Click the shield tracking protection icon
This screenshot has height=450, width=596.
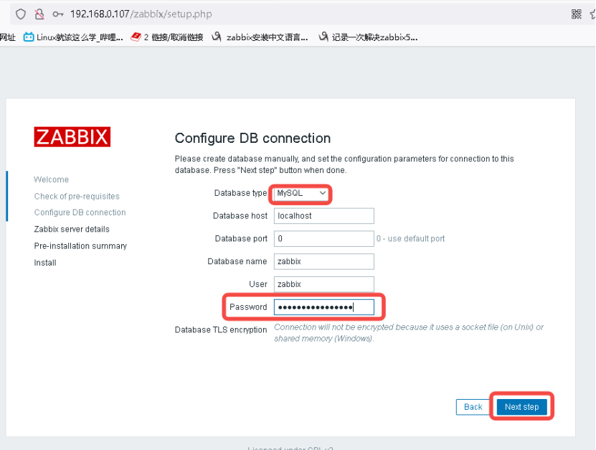21,14
